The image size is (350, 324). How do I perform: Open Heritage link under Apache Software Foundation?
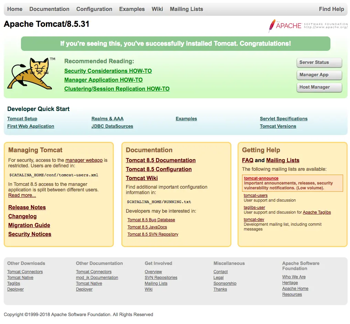(x=290, y=283)
